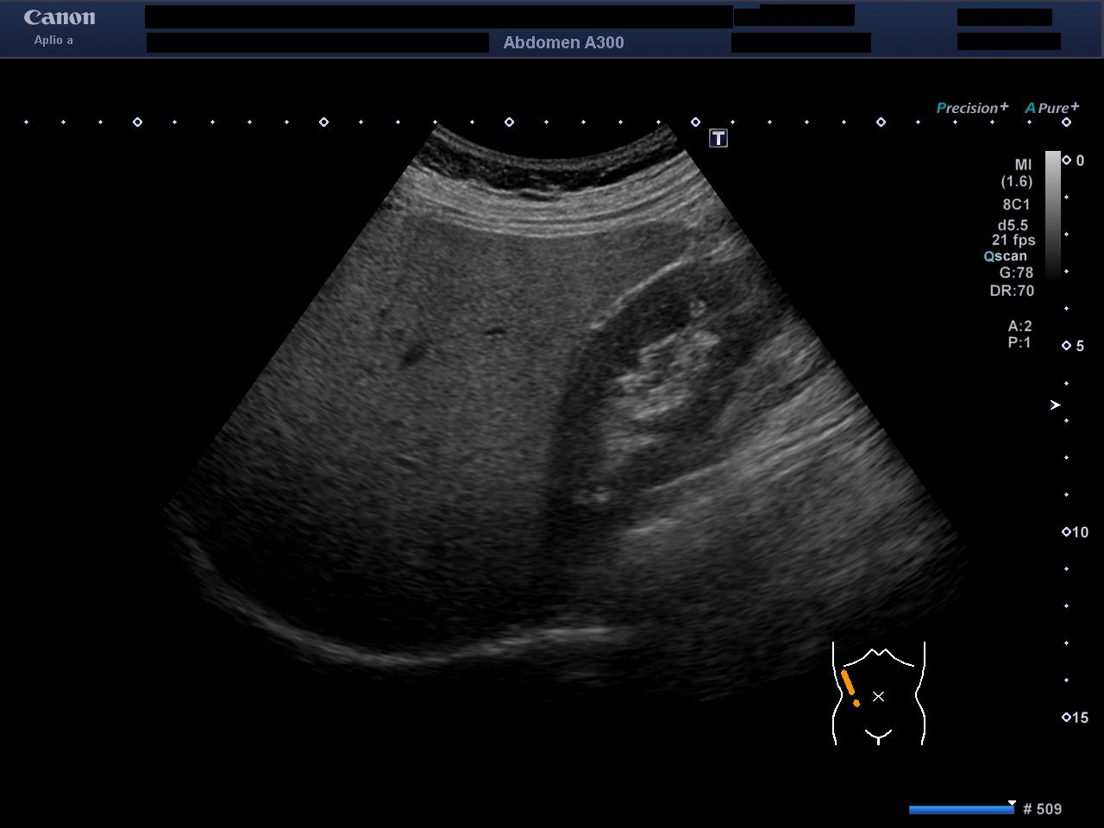This screenshot has width=1104, height=828.
Task: Click the 'Precision+' imaging mode label
Action: coord(972,108)
